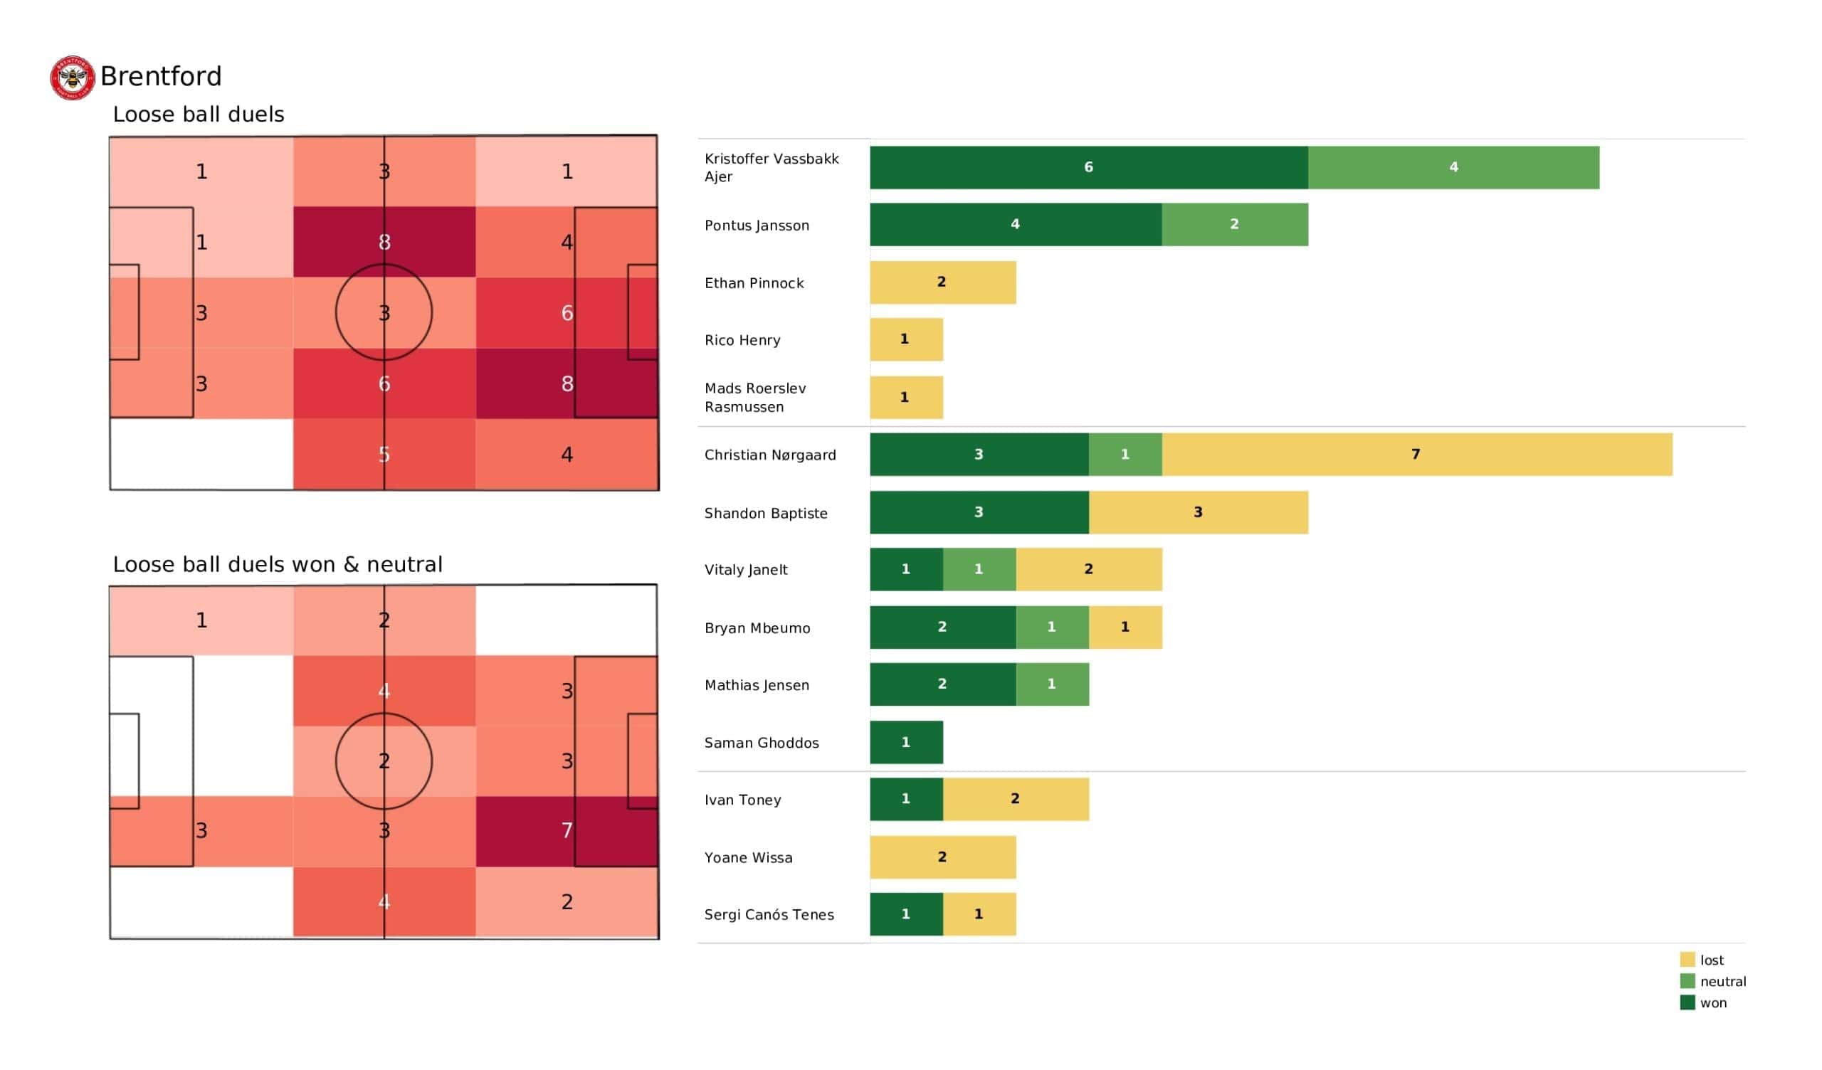Click Ethan Pinnock's lost bar showing 2

tap(943, 282)
